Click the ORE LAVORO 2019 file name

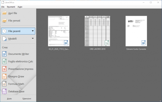97,49
